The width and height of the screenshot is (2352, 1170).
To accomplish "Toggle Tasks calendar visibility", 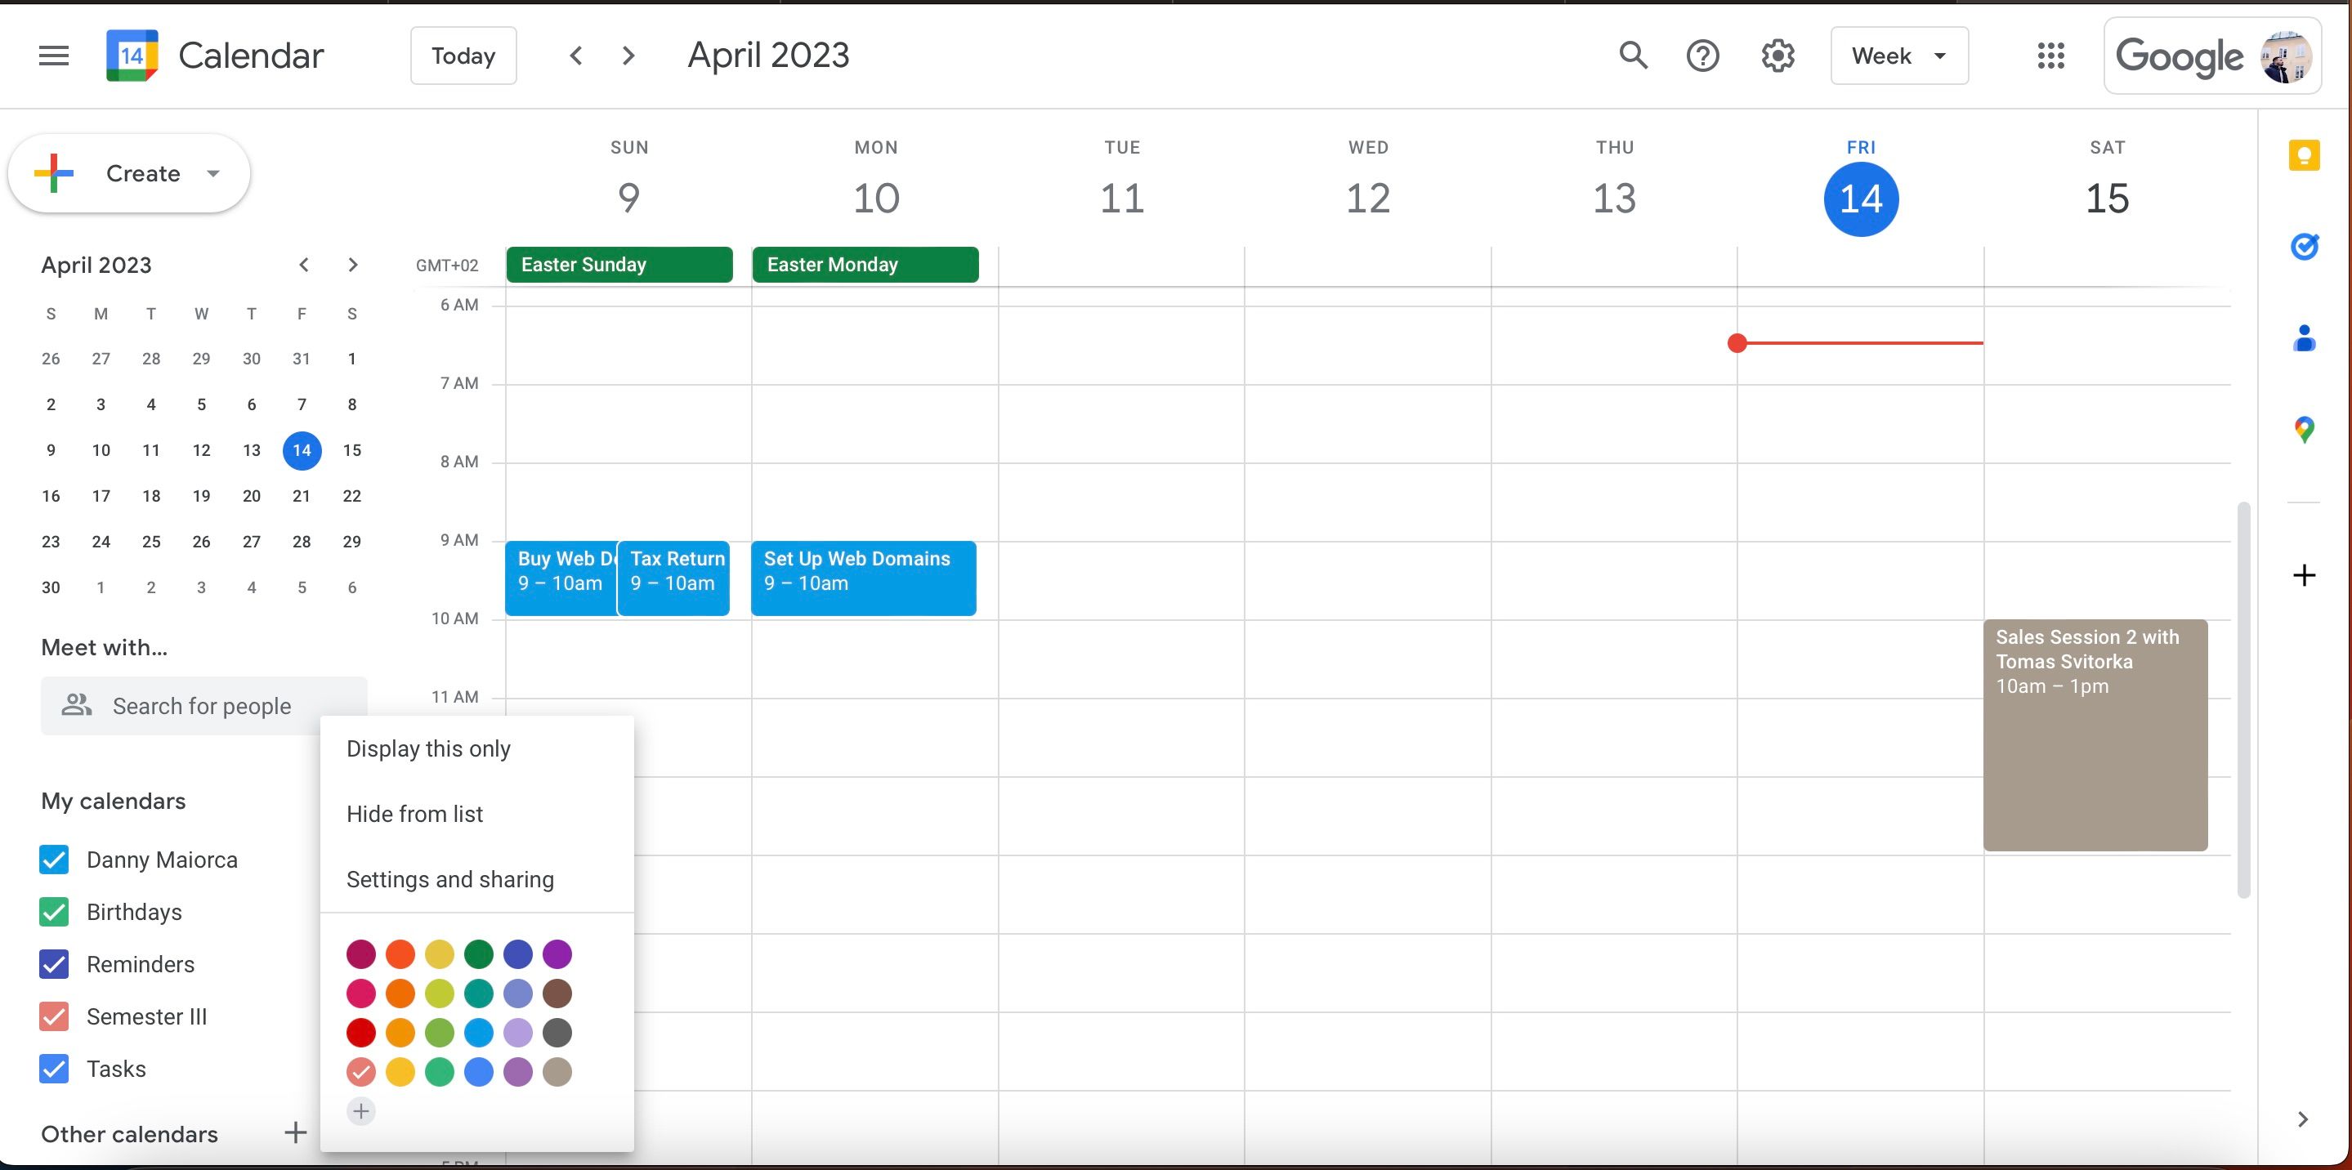I will pyautogui.click(x=54, y=1068).
